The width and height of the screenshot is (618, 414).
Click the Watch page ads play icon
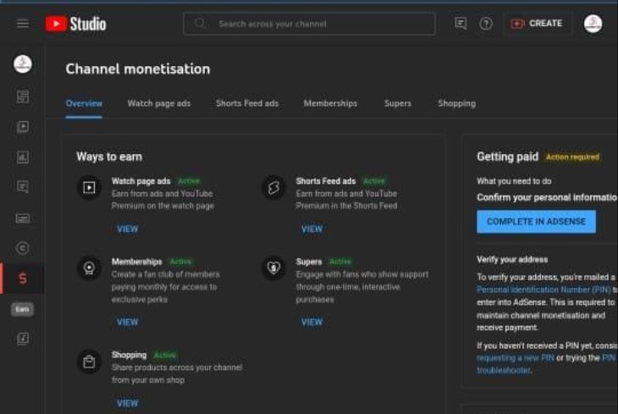89,188
